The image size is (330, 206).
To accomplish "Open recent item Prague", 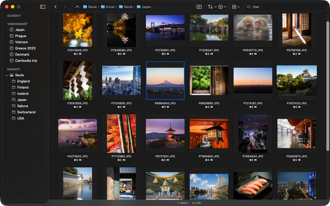I will (x=21, y=36).
